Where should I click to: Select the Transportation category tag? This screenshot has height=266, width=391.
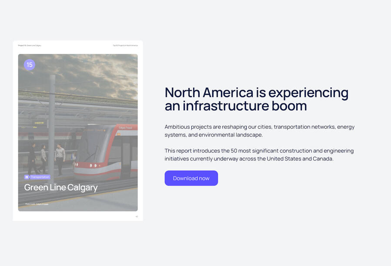(37, 177)
